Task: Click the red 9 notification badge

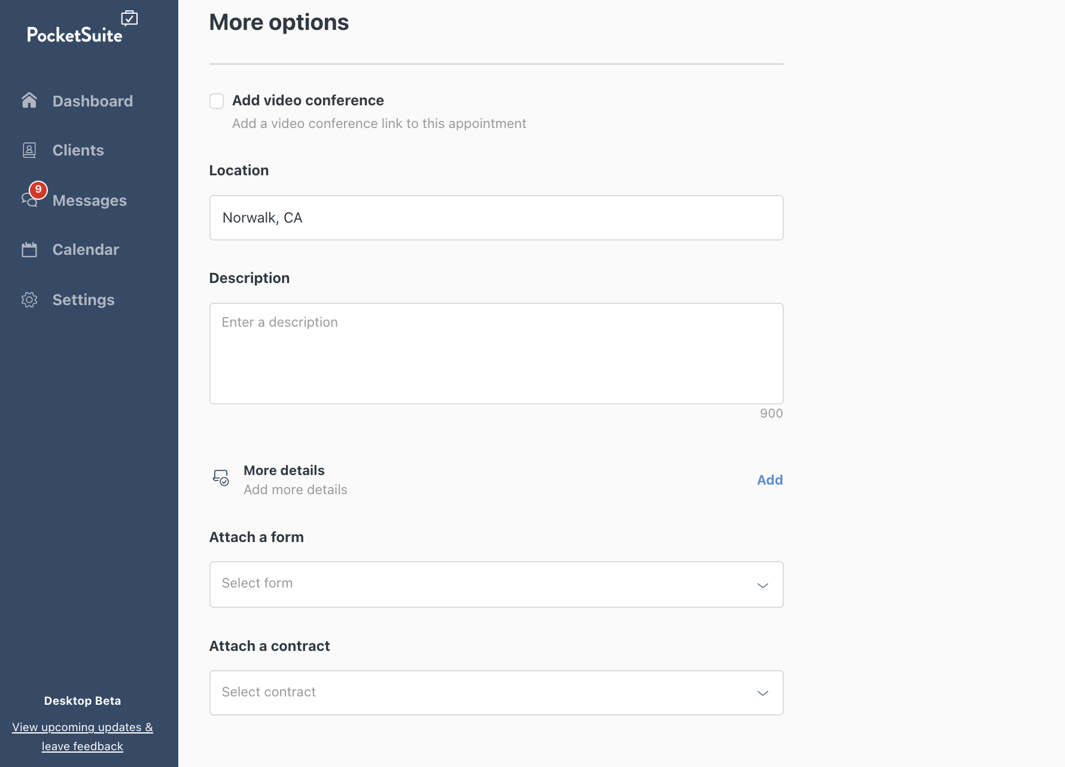Action: pos(38,190)
